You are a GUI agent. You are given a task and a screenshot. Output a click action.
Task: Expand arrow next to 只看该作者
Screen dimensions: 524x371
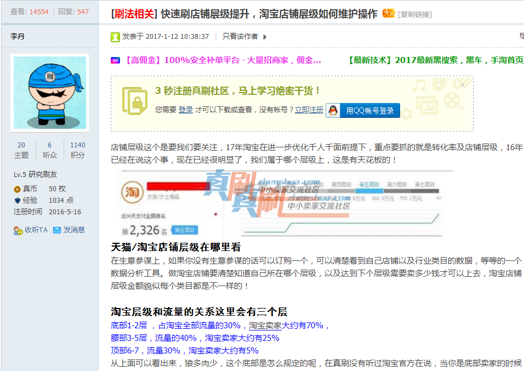click(265, 37)
